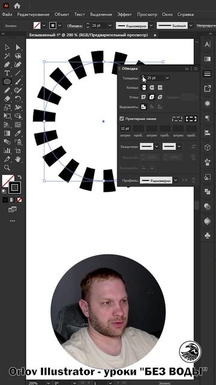Image resolution: width=216 pixels, height=385 pixels.
Task: Select the Type tool
Action: click(x=7, y=73)
